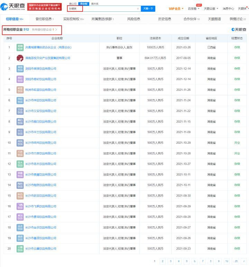Click the 天眼一下 search button
The width and height of the screenshot is (249, 267).
click(x=148, y=9)
